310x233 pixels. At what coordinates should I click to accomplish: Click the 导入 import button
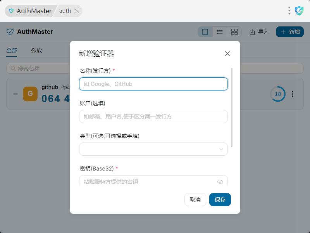coord(259,32)
